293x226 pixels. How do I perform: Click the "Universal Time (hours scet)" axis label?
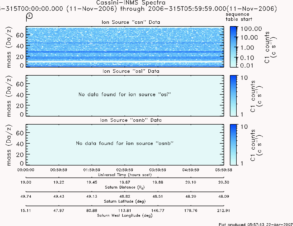[125, 175]
